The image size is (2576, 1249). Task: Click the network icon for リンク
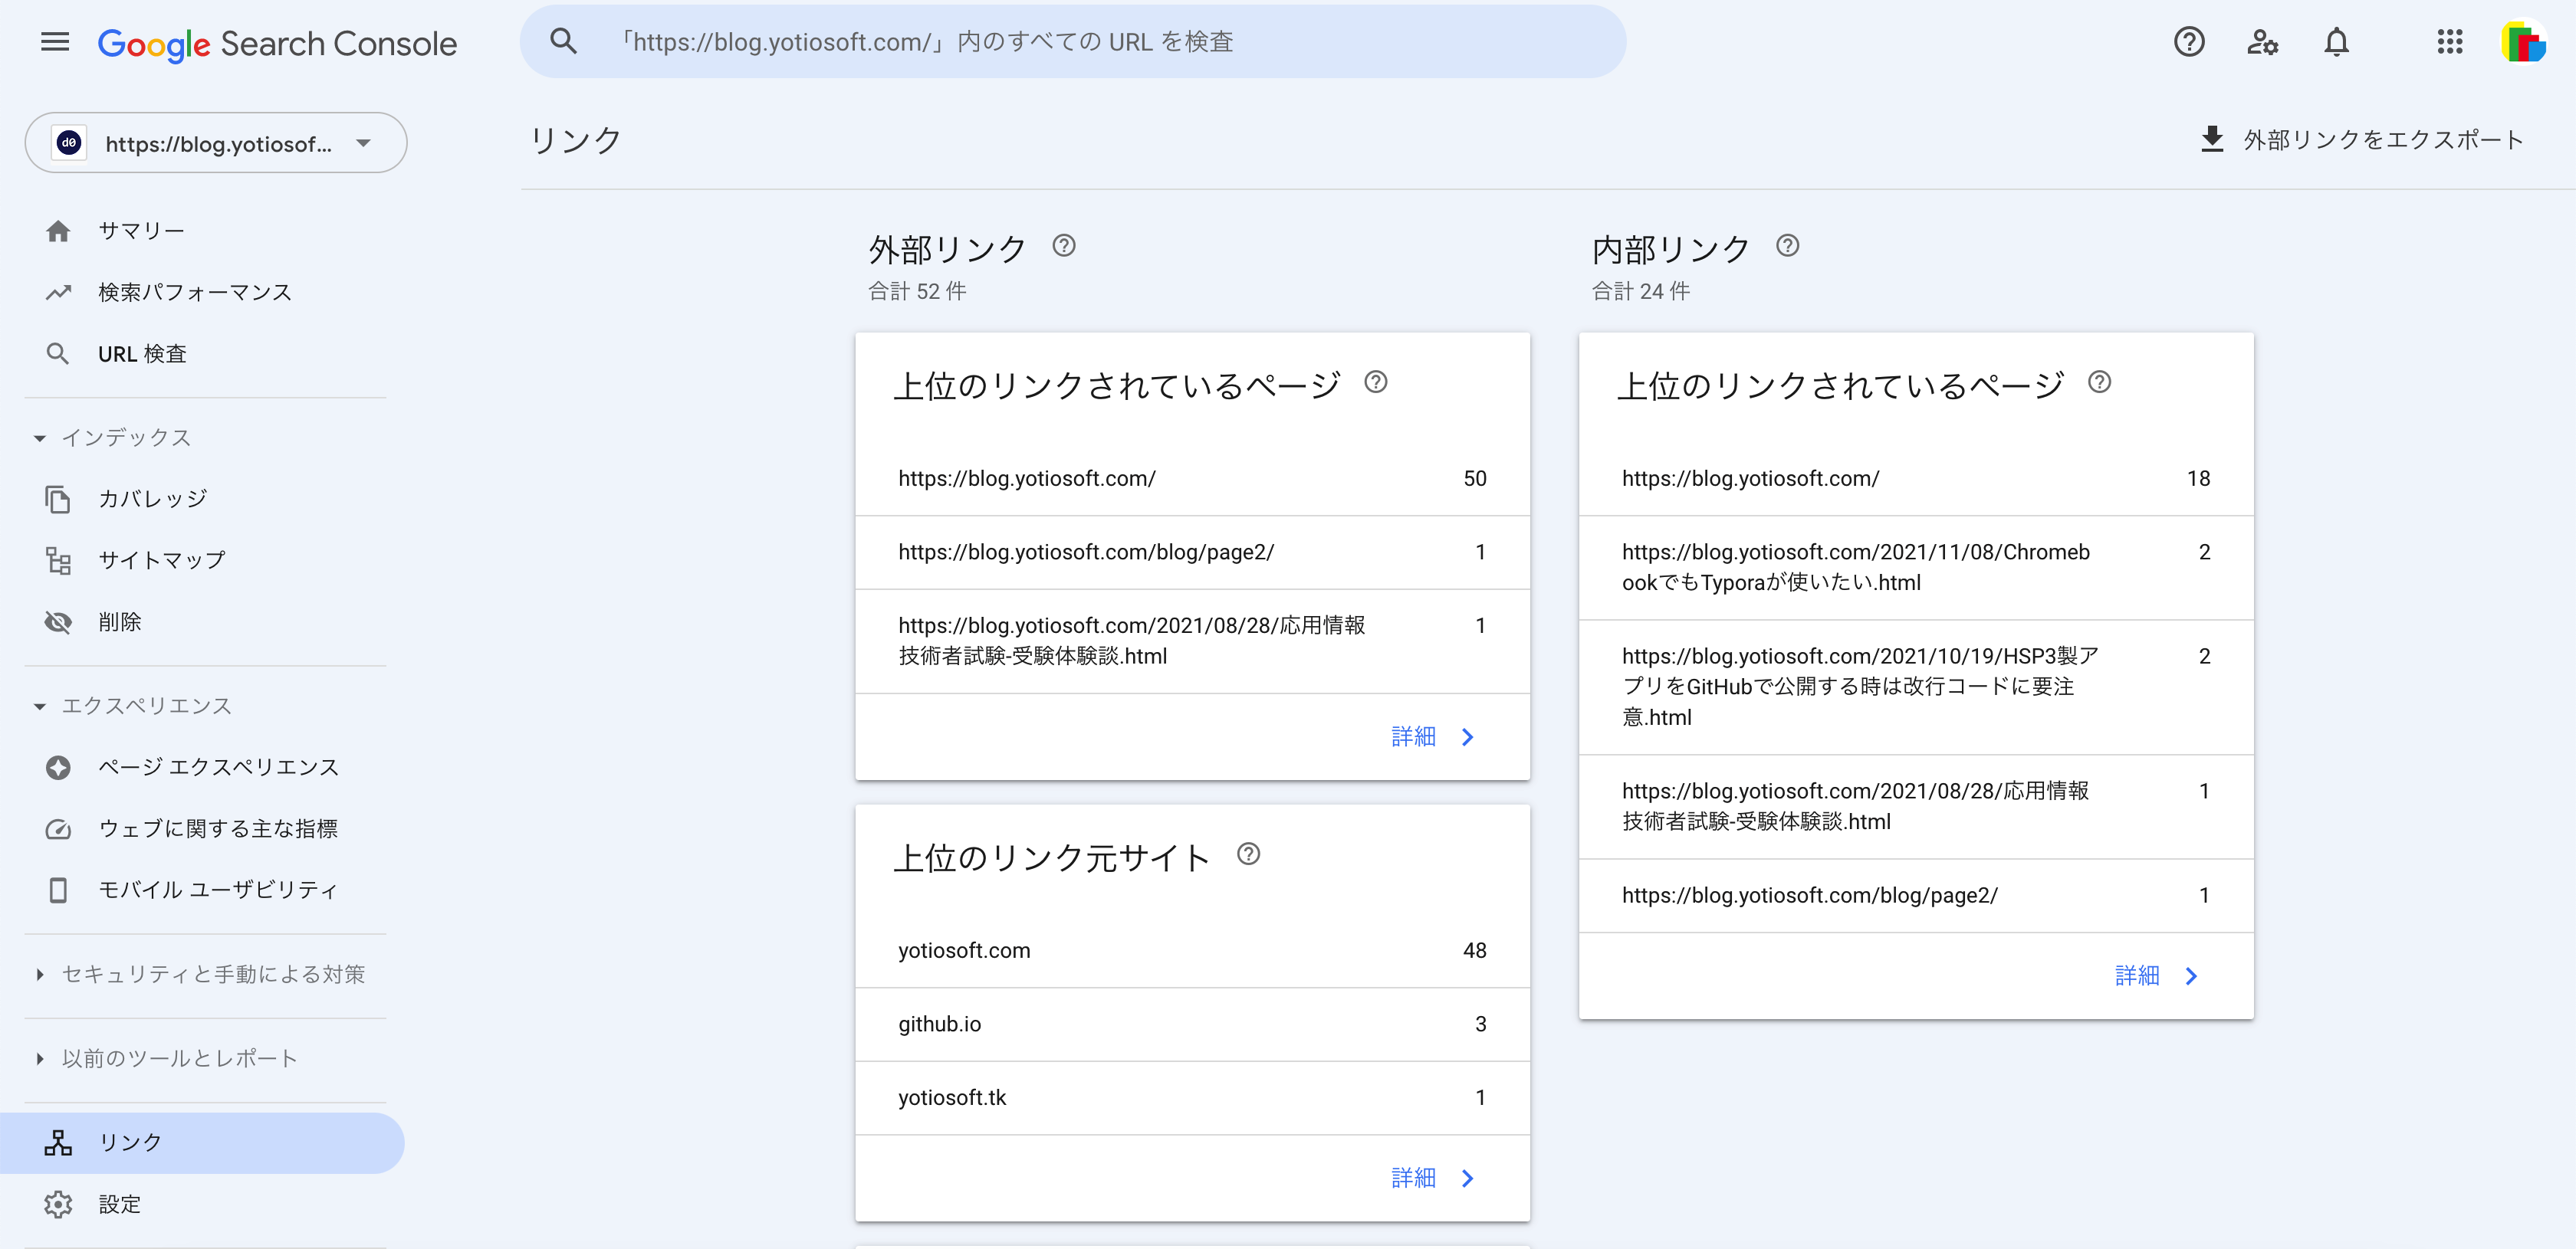(x=58, y=1142)
